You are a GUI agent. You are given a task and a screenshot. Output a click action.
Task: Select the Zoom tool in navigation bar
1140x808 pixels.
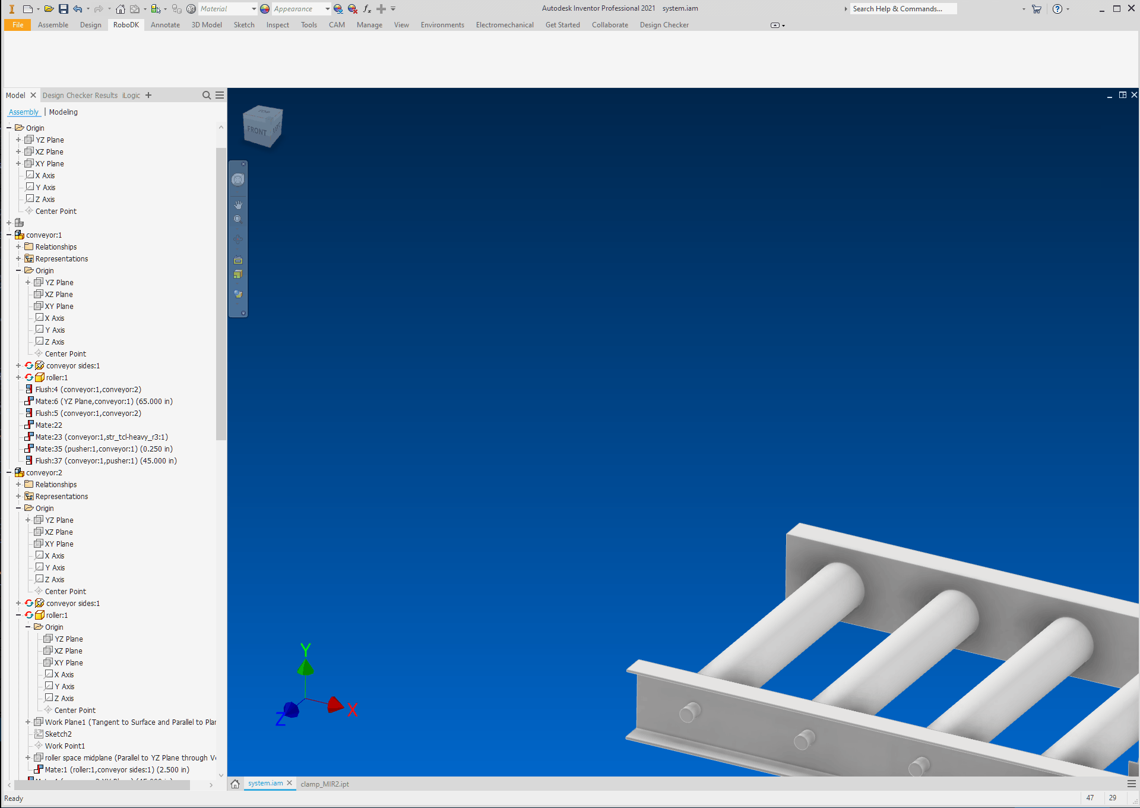click(x=238, y=219)
